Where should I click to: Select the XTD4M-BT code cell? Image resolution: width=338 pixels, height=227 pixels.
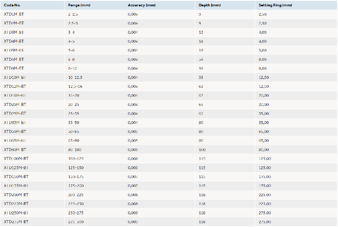click(x=14, y=41)
